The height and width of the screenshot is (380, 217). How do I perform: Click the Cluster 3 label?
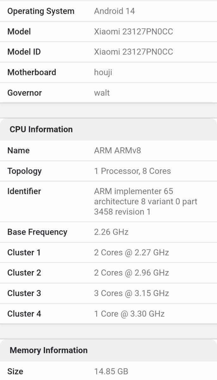click(24, 293)
